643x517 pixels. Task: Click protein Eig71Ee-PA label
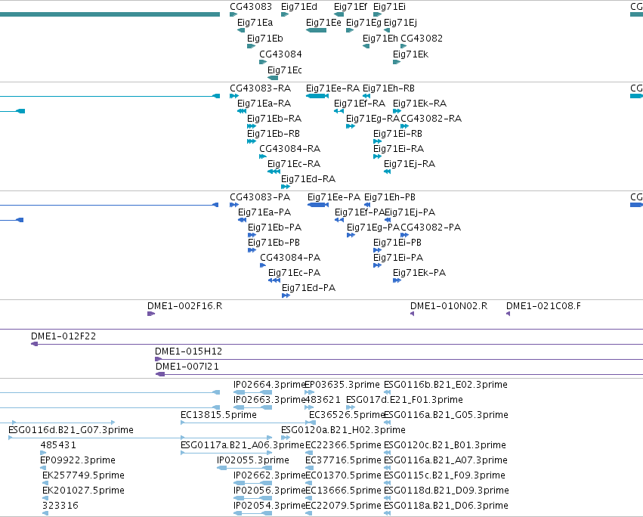tap(334, 197)
